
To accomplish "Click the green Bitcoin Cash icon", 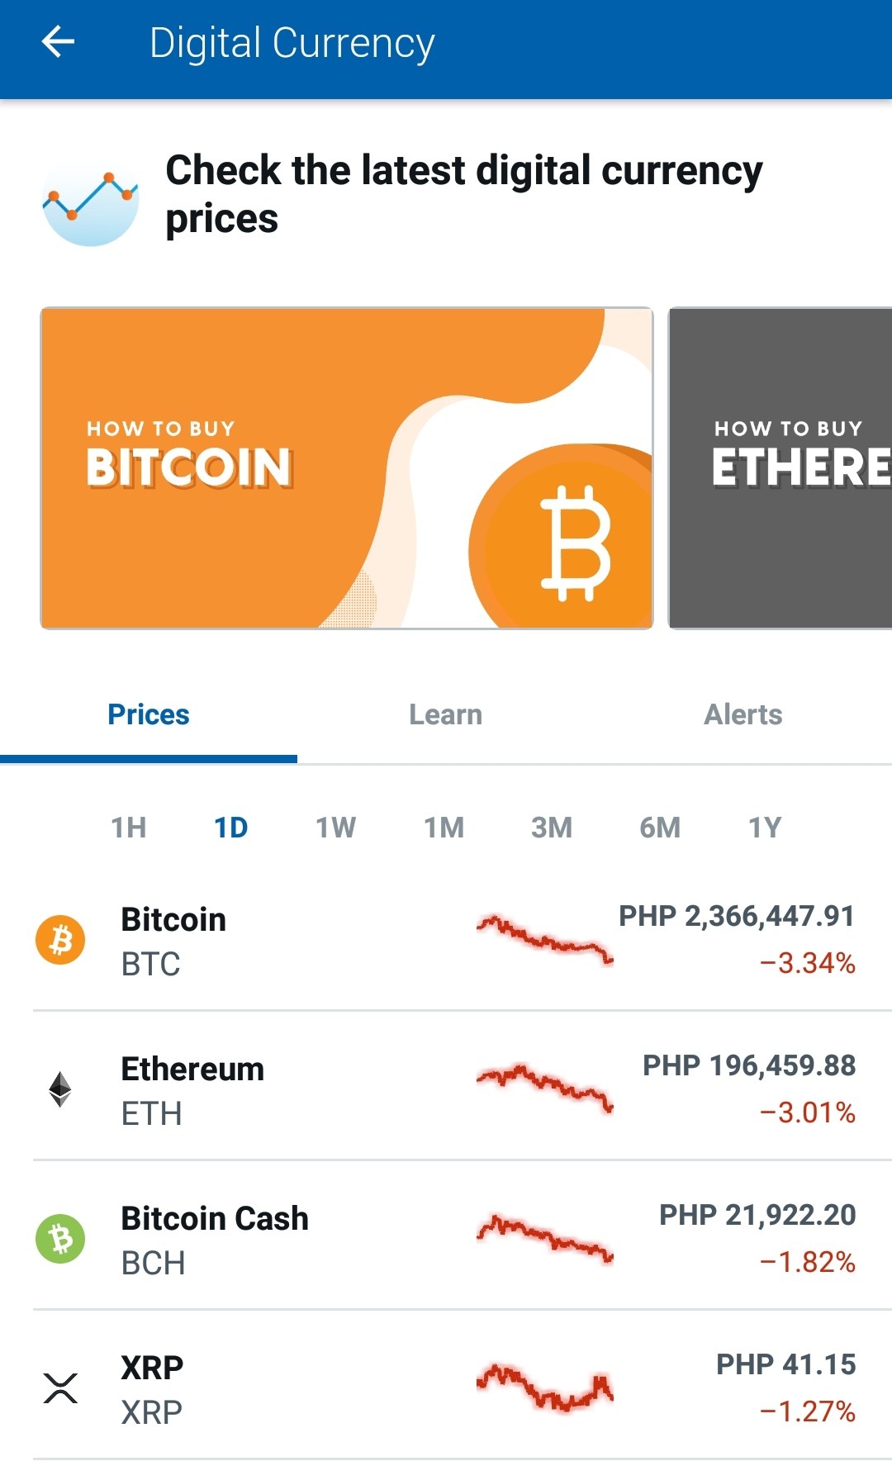I will 60,1239.
